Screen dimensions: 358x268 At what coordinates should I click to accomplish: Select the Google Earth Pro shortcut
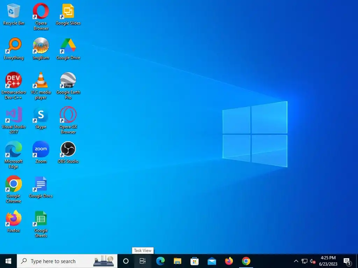pos(68,86)
